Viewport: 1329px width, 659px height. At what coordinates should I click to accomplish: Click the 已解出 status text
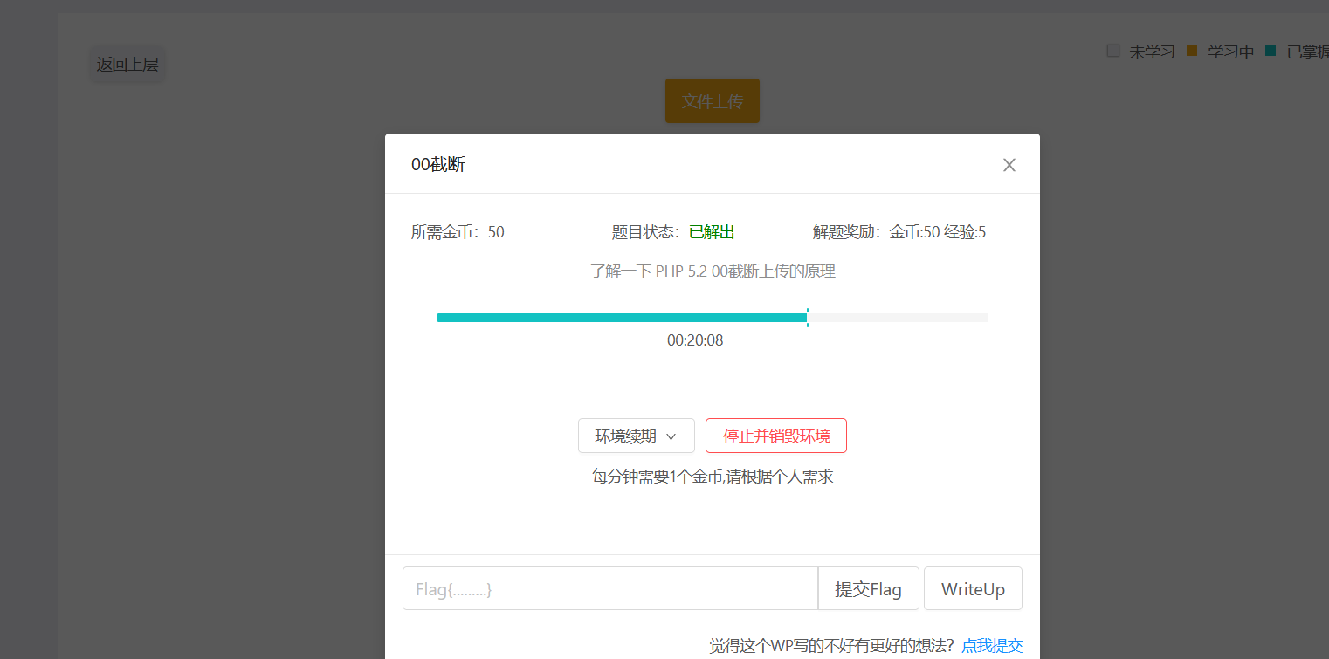[712, 232]
